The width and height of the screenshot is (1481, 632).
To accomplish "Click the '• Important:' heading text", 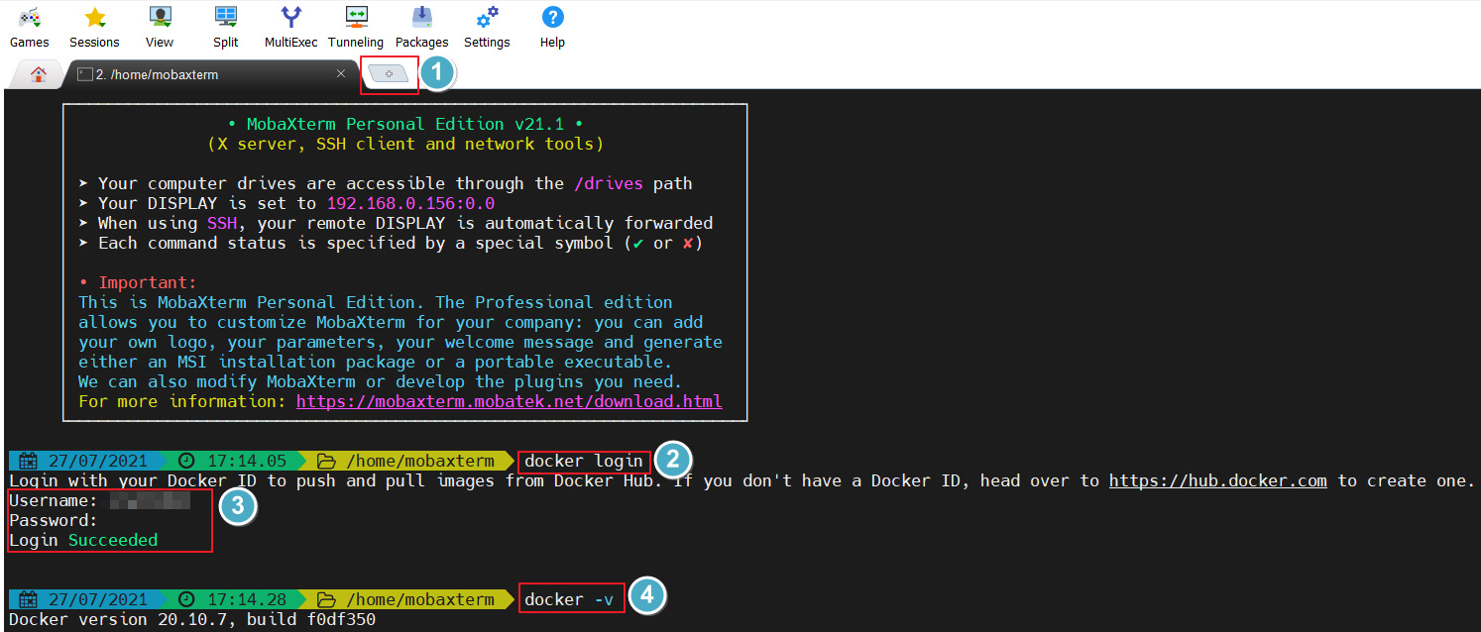I will [x=138, y=283].
